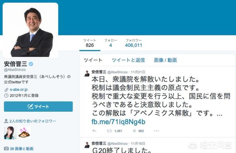
Task: Open the フォロー 4 following count
Action: click(x=111, y=43)
